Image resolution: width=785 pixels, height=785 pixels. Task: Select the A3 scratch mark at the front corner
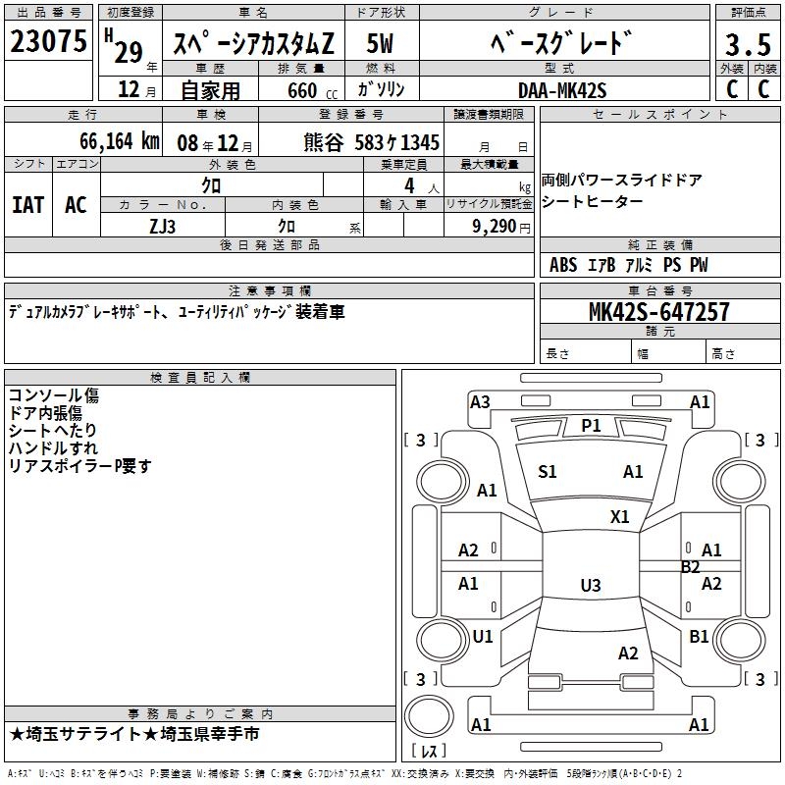[480, 401]
